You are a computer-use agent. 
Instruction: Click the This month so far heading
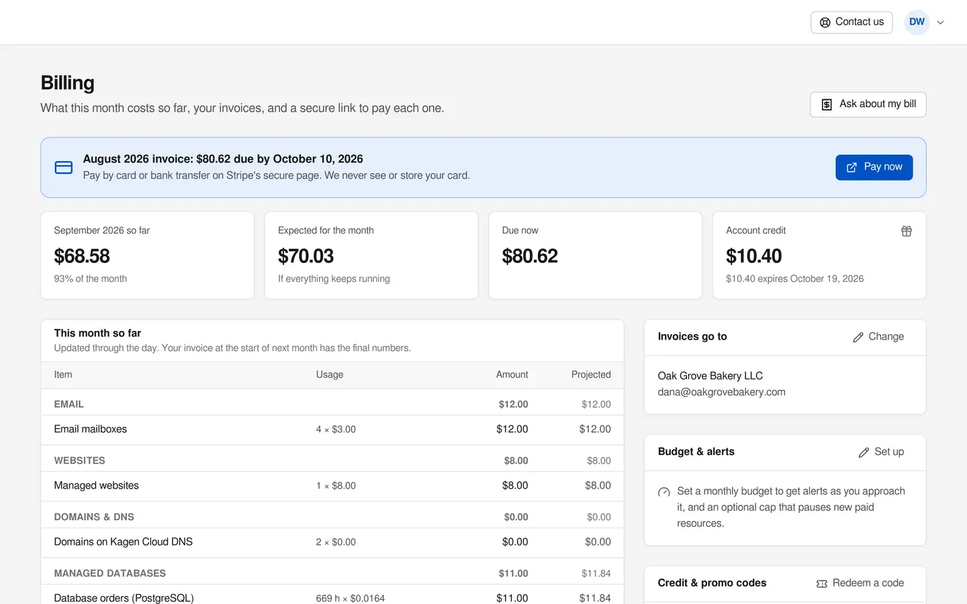point(97,334)
